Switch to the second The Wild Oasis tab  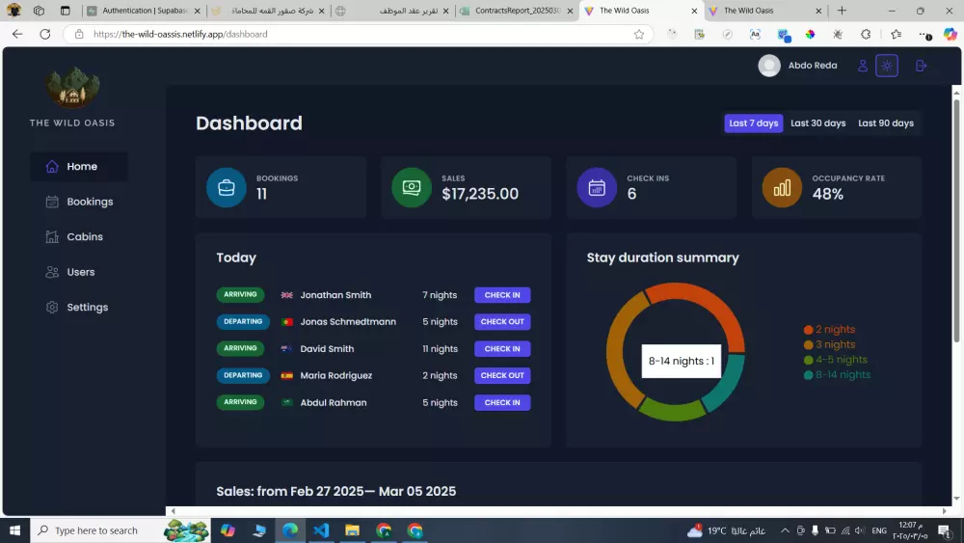(x=765, y=11)
